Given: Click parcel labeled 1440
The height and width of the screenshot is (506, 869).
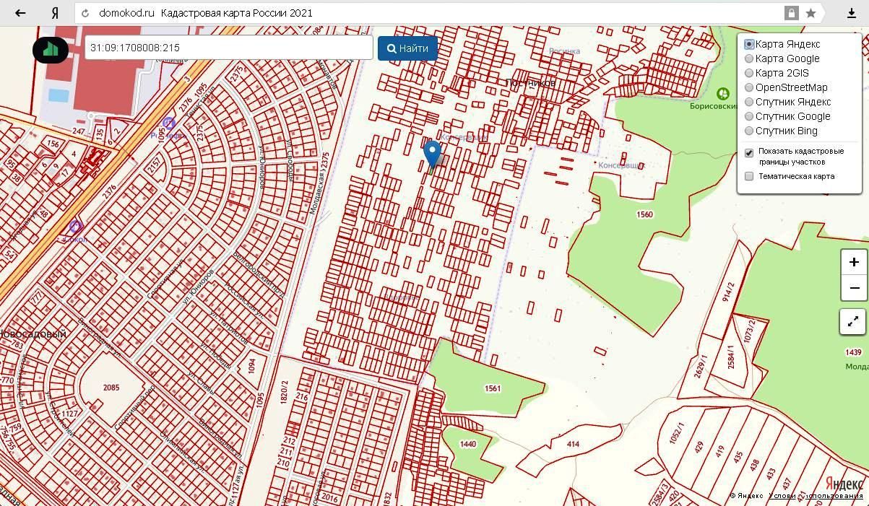Looking at the screenshot, I should pyautogui.click(x=468, y=444).
